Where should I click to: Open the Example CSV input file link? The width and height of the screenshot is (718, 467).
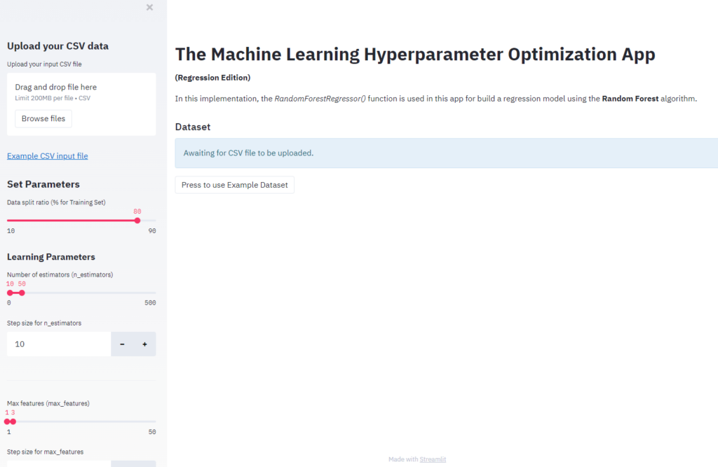click(x=48, y=156)
